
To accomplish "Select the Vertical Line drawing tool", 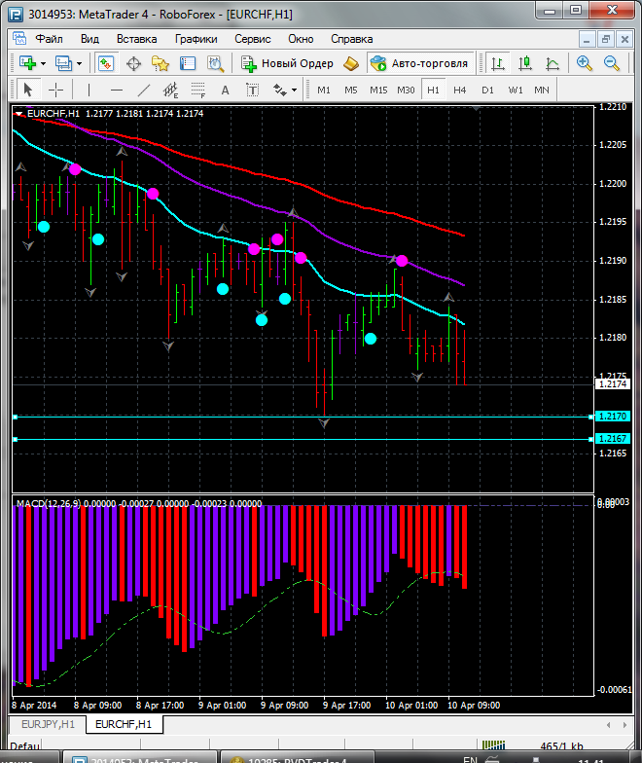I will click(x=89, y=90).
